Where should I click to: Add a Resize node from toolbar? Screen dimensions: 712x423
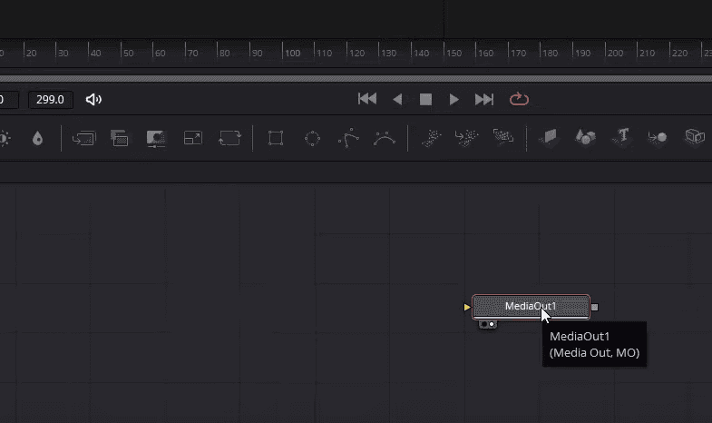click(193, 138)
